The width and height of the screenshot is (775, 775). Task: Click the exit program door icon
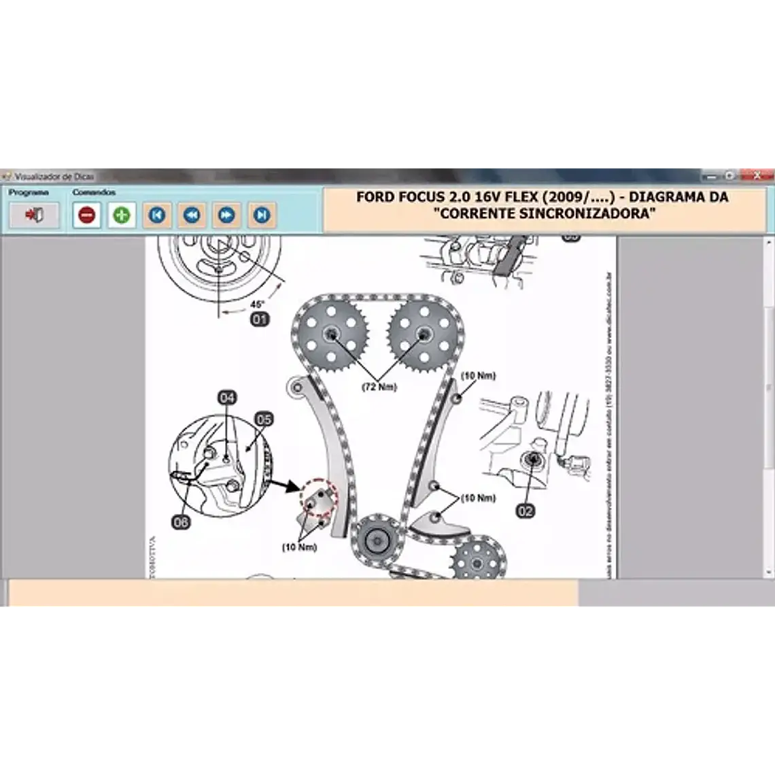tap(34, 215)
